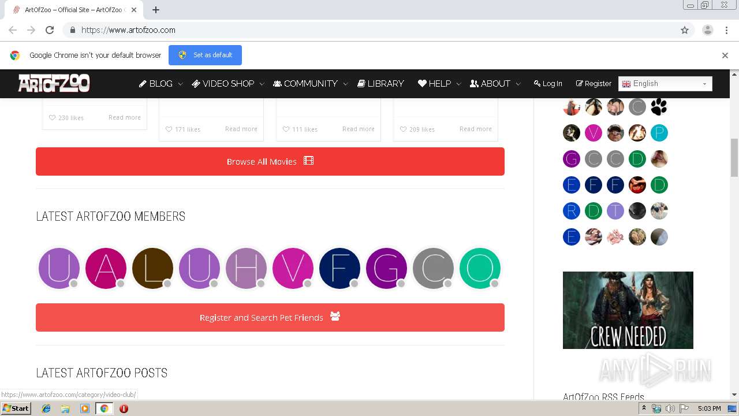
Task: Open the LIBRARY menu item
Action: tap(380, 84)
